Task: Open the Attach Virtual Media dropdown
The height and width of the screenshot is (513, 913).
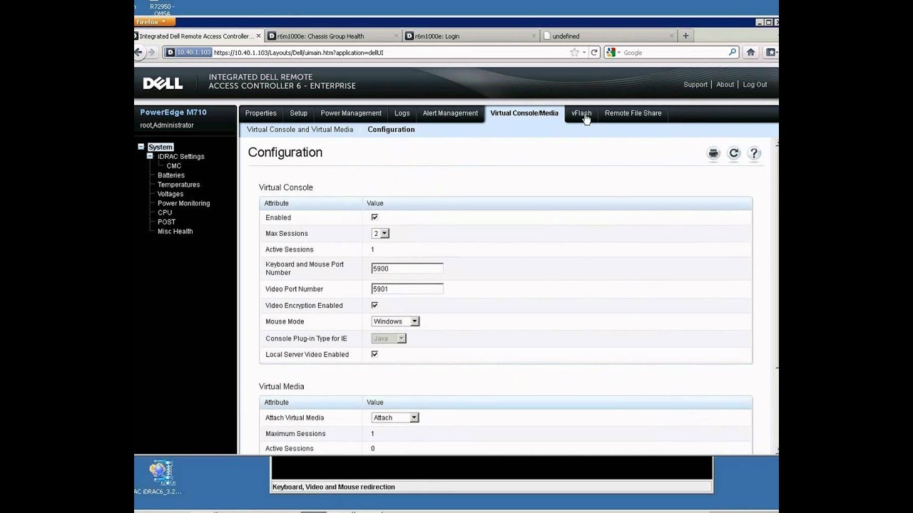Action: coord(395,418)
